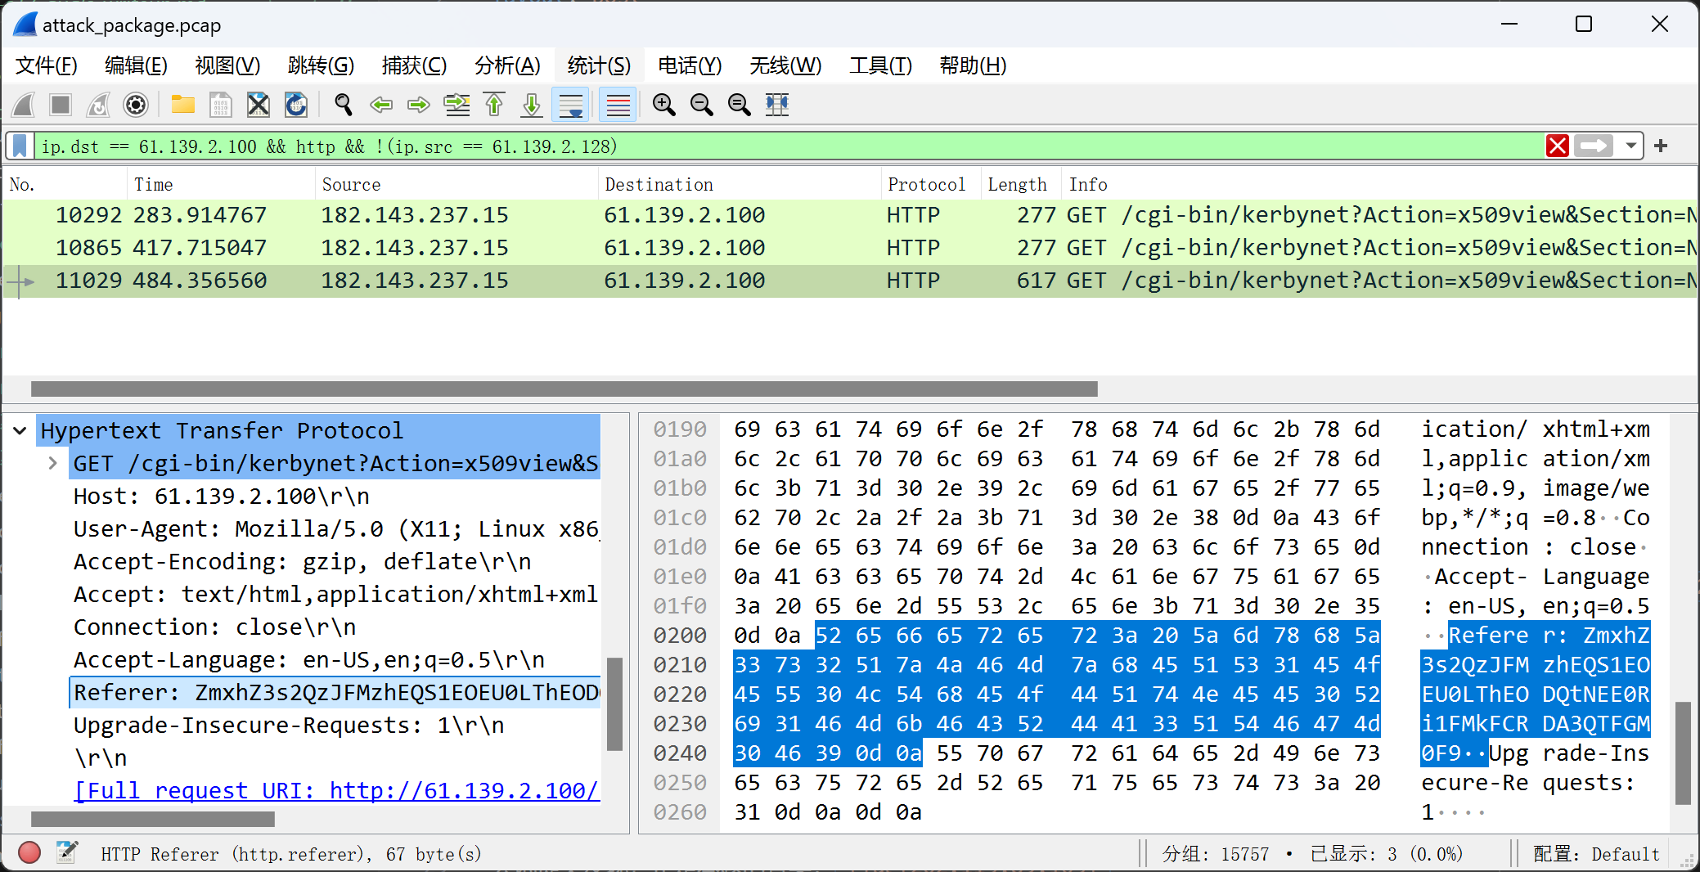Reload the capture file
The height and width of the screenshot is (872, 1700).
click(295, 105)
